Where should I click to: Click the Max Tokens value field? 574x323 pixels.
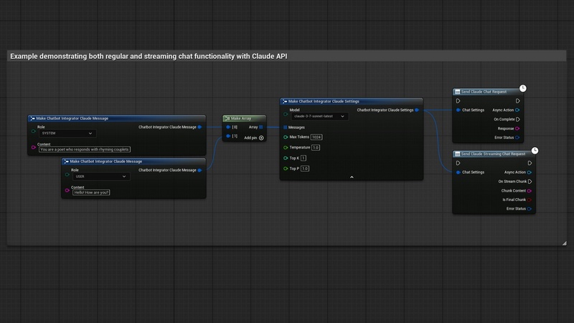(316, 136)
